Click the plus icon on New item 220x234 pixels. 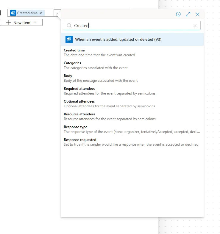tap(9, 23)
